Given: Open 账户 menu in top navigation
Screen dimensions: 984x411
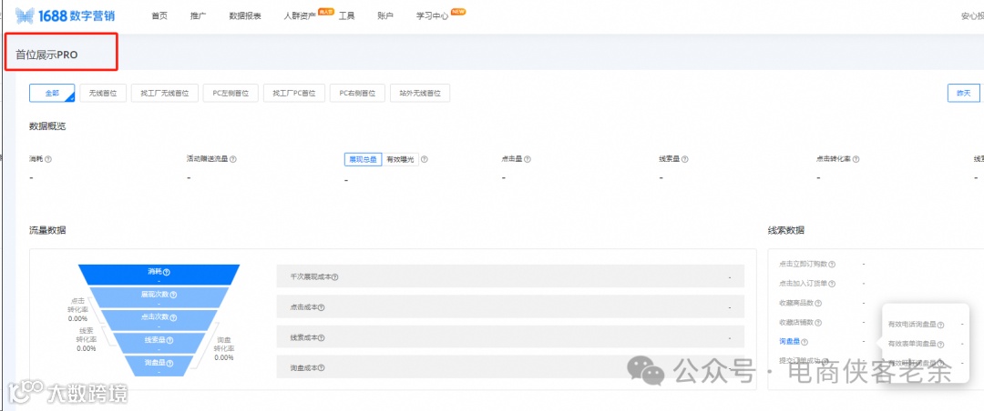Looking at the screenshot, I should [385, 15].
